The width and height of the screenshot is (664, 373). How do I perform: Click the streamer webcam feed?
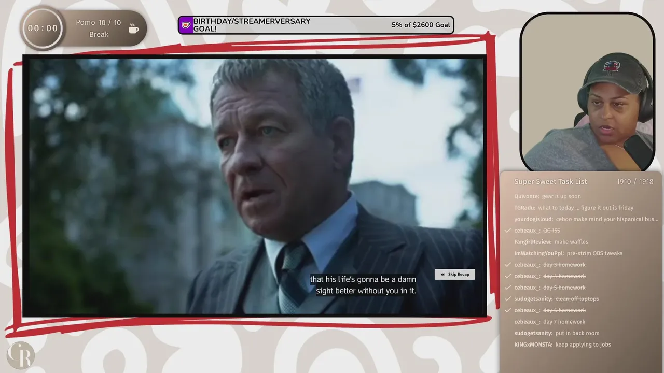pyautogui.click(x=587, y=92)
